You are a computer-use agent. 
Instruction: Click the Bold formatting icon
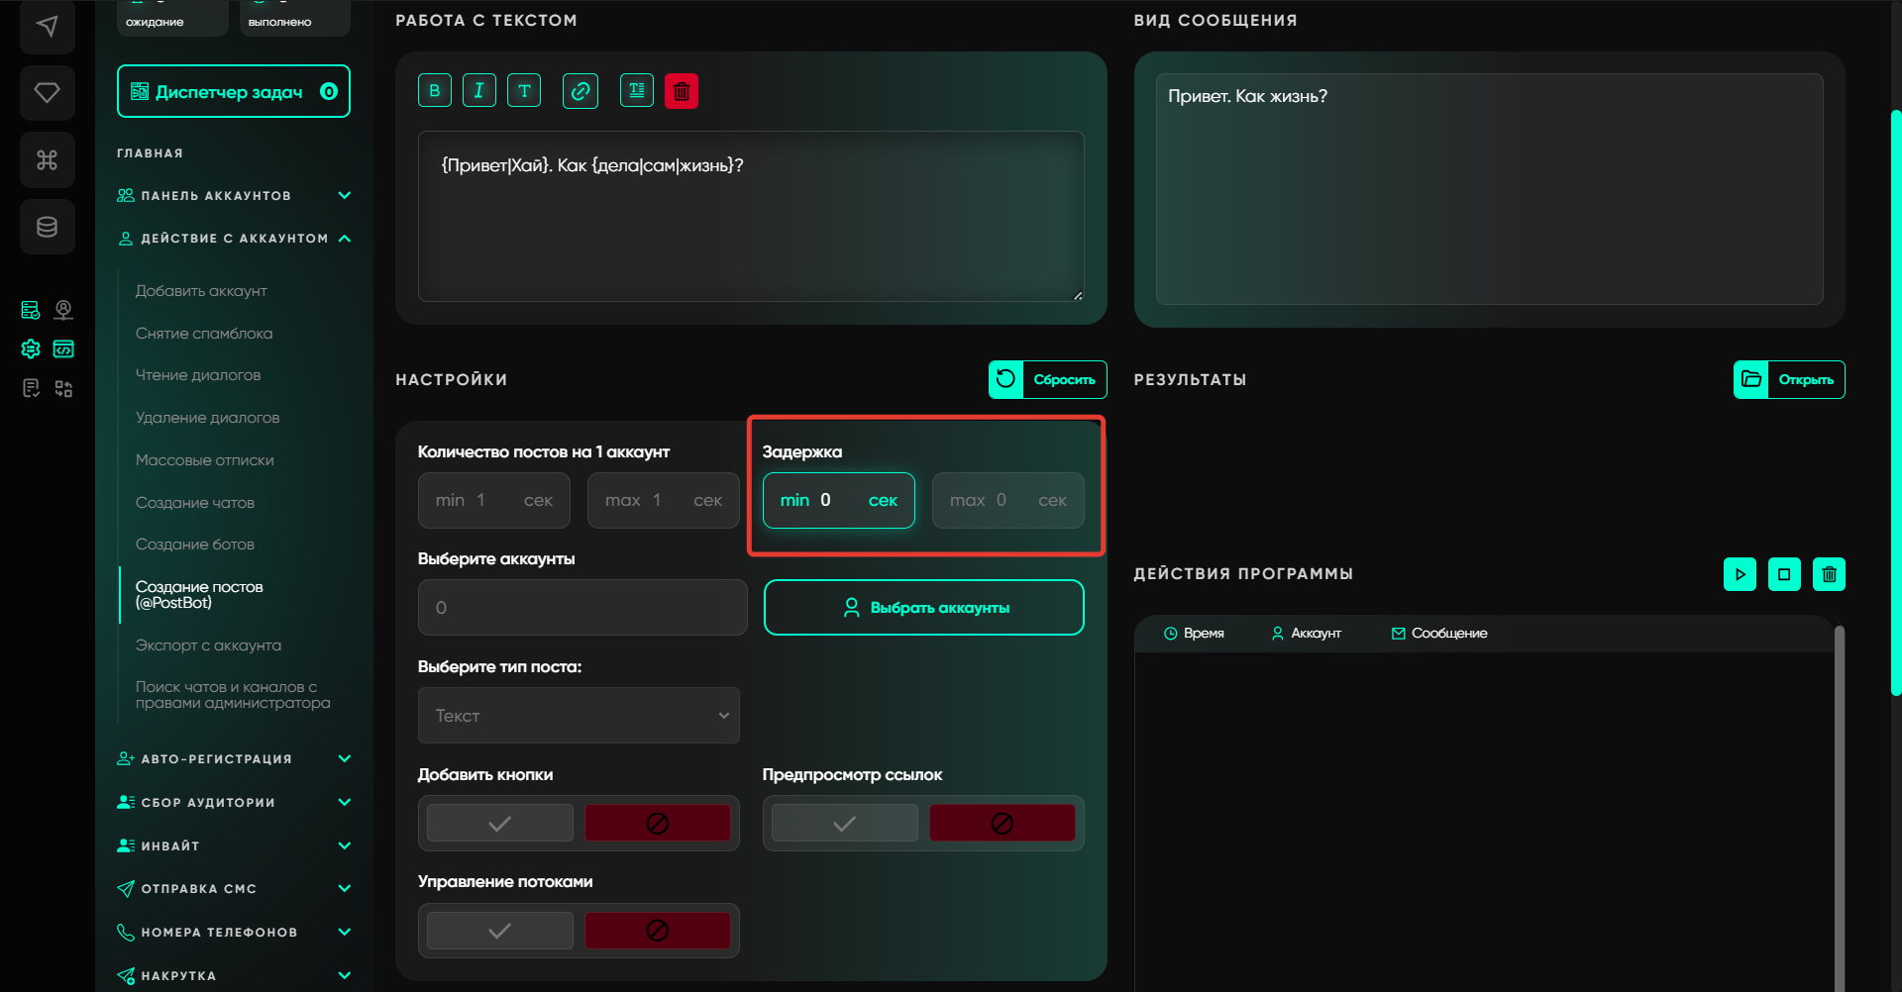tap(434, 91)
